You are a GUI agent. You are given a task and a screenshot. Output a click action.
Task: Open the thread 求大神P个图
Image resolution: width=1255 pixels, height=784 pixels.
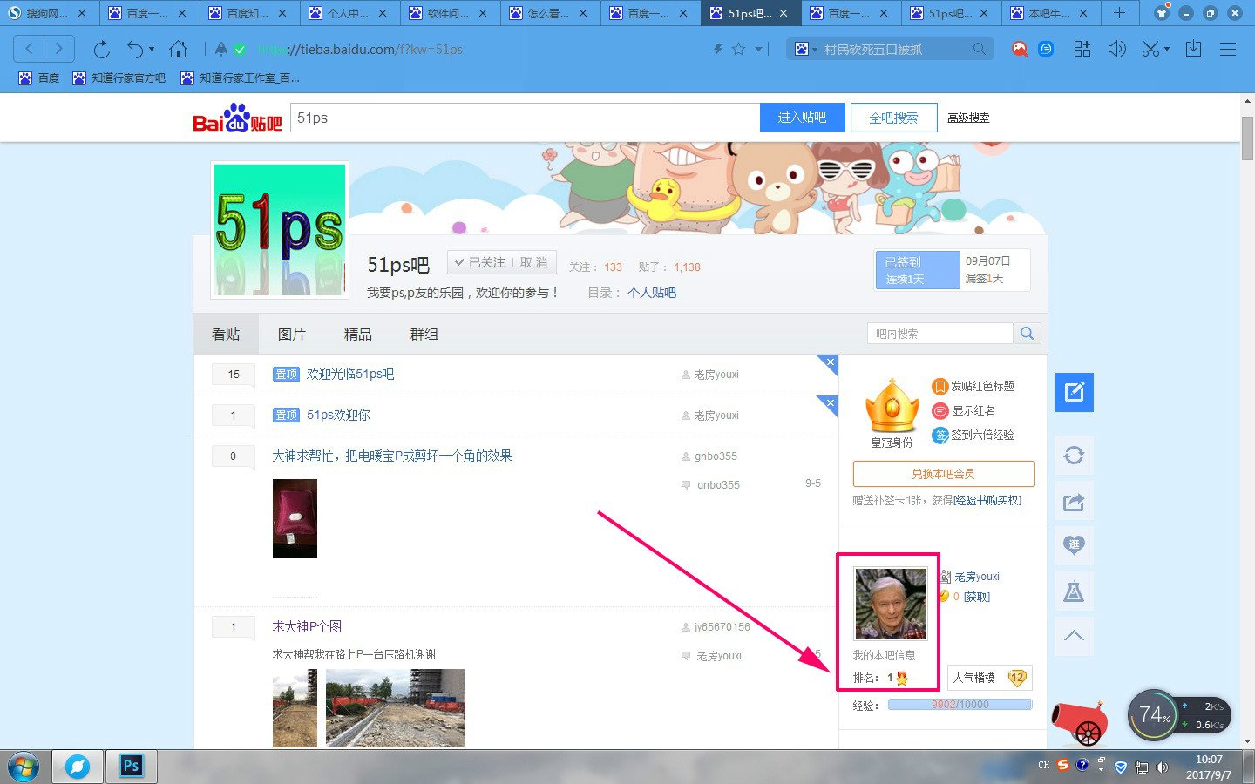click(x=307, y=626)
